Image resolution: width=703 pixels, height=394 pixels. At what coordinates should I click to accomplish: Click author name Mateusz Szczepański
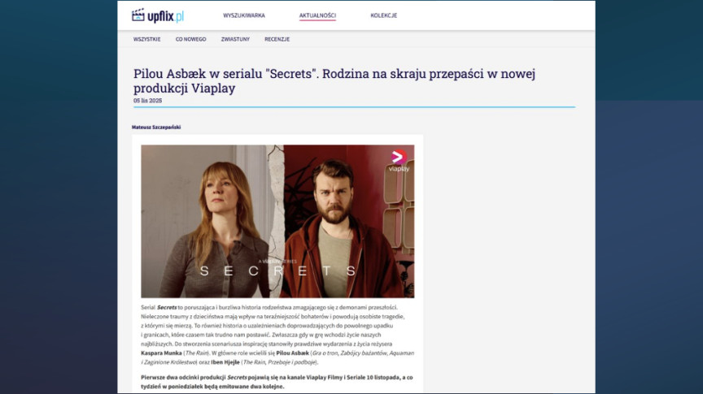156,128
